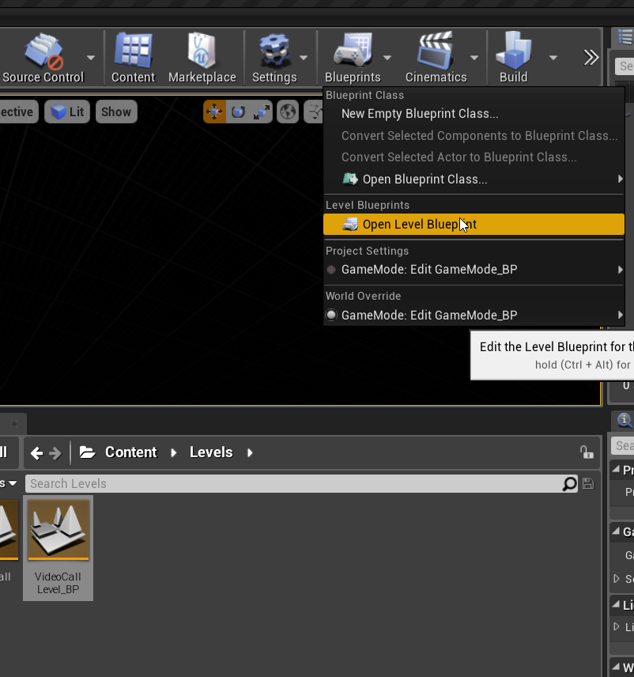Select the VideoCallLevel_BP level thumbnail

point(58,548)
